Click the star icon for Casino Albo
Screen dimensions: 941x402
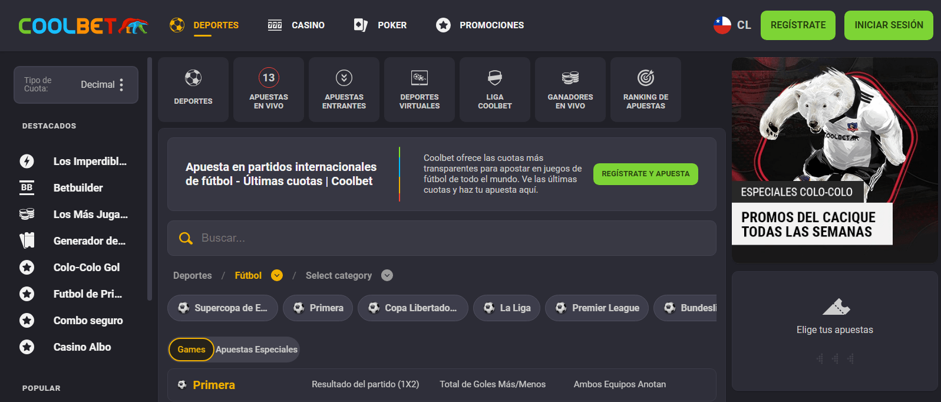(27, 347)
